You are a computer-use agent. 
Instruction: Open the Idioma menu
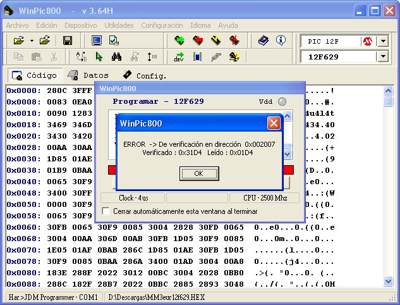(x=200, y=25)
